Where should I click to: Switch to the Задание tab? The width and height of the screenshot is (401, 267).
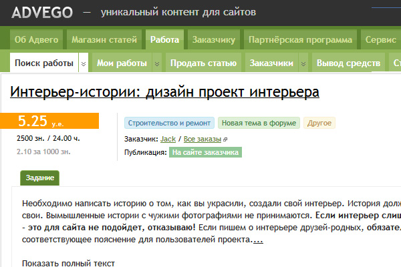pyautogui.click(x=39, y=178)
